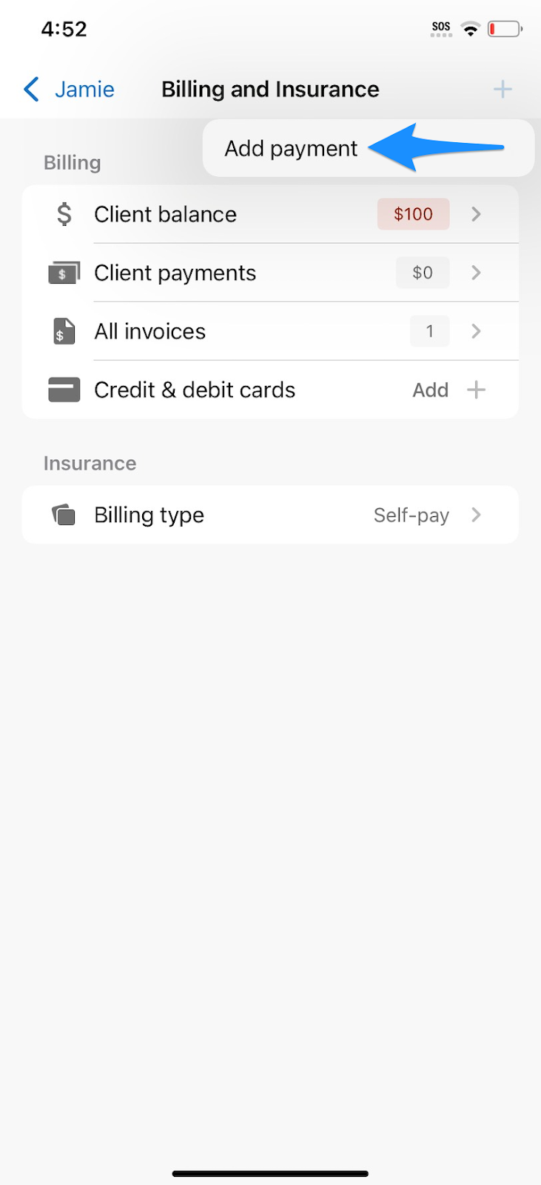The width and height of the screenshot is (541, 1185).
Task: Open Client payments disclosure chevron
Action: 477,273
